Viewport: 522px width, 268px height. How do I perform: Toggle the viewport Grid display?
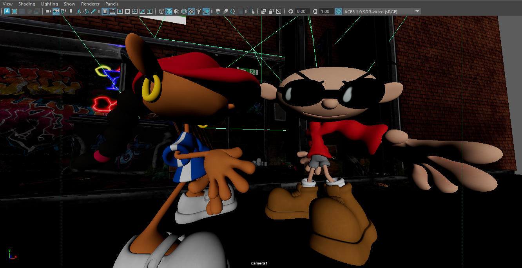(105, 11)
